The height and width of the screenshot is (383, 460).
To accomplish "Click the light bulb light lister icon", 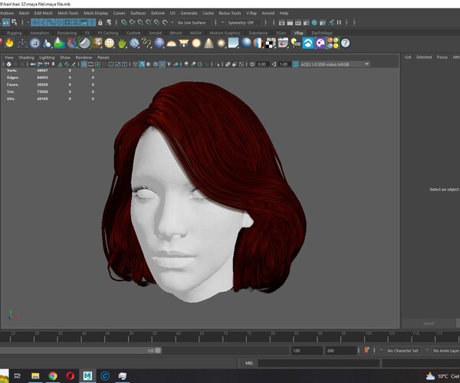I will coord(296,43).
